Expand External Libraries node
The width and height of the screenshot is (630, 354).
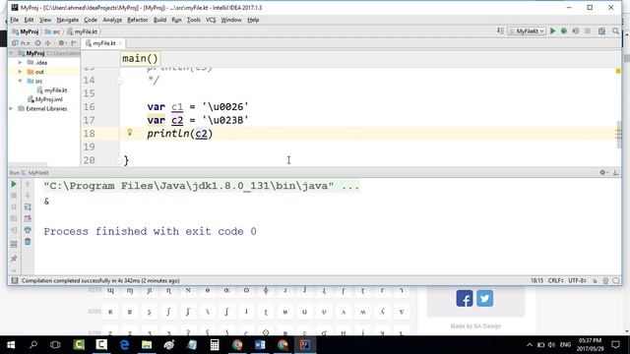pos(11,109)
